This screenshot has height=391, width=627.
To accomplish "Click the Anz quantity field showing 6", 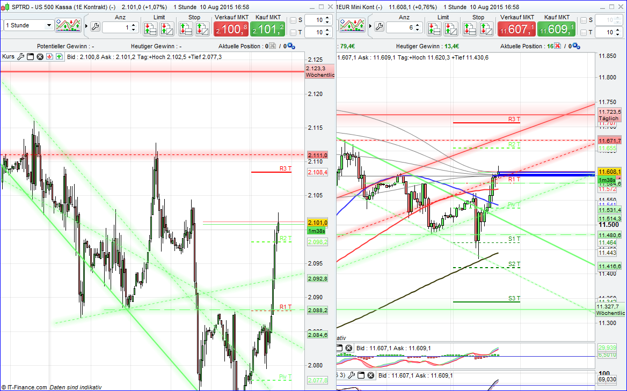I will click(403, 27).
